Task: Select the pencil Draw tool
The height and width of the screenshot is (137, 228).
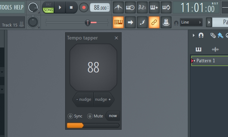Action: [x=213, y=36]
